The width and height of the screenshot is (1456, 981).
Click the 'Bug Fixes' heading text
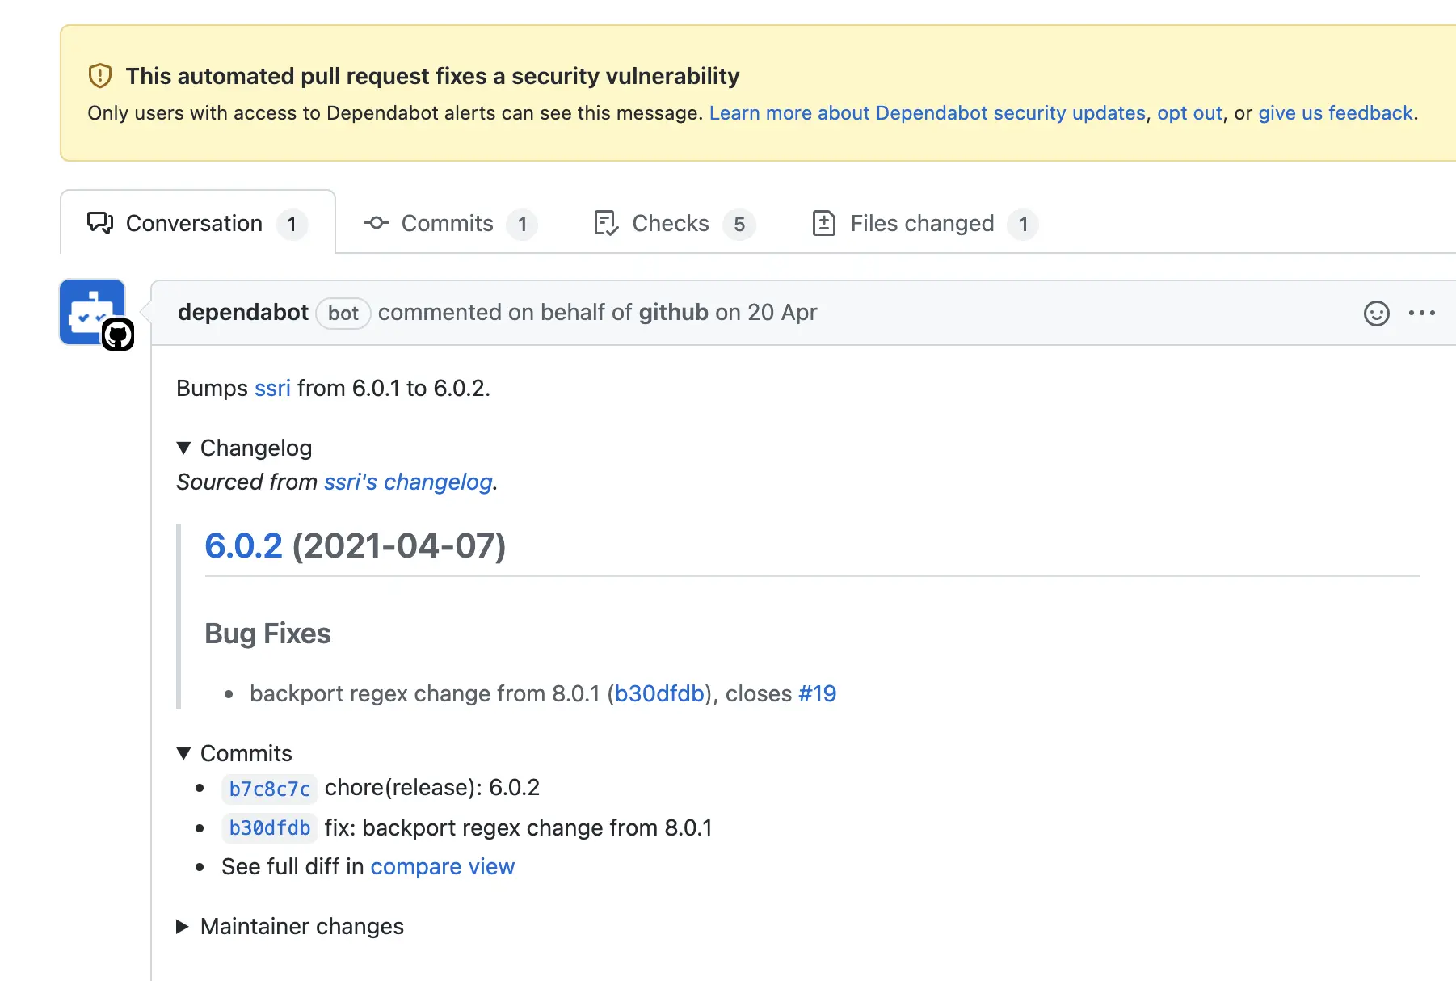268,634
